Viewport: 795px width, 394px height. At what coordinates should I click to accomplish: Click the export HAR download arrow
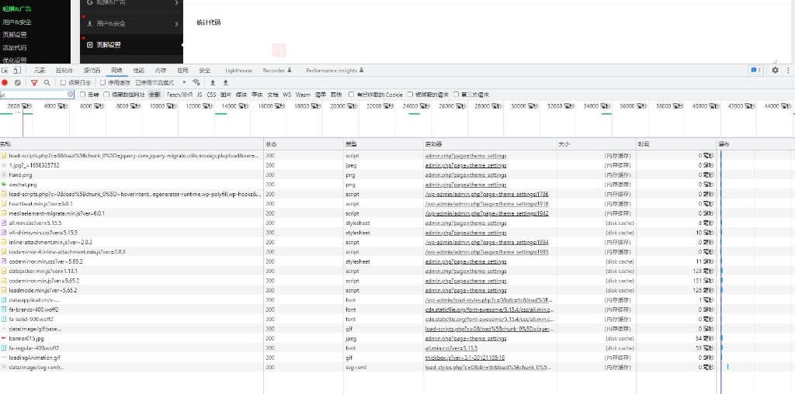(226, 82)
